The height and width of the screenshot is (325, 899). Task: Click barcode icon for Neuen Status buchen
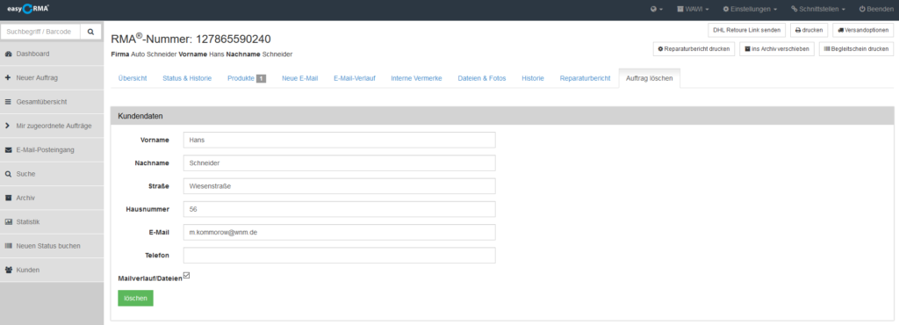pyautogui.click(x=9, y=246)
